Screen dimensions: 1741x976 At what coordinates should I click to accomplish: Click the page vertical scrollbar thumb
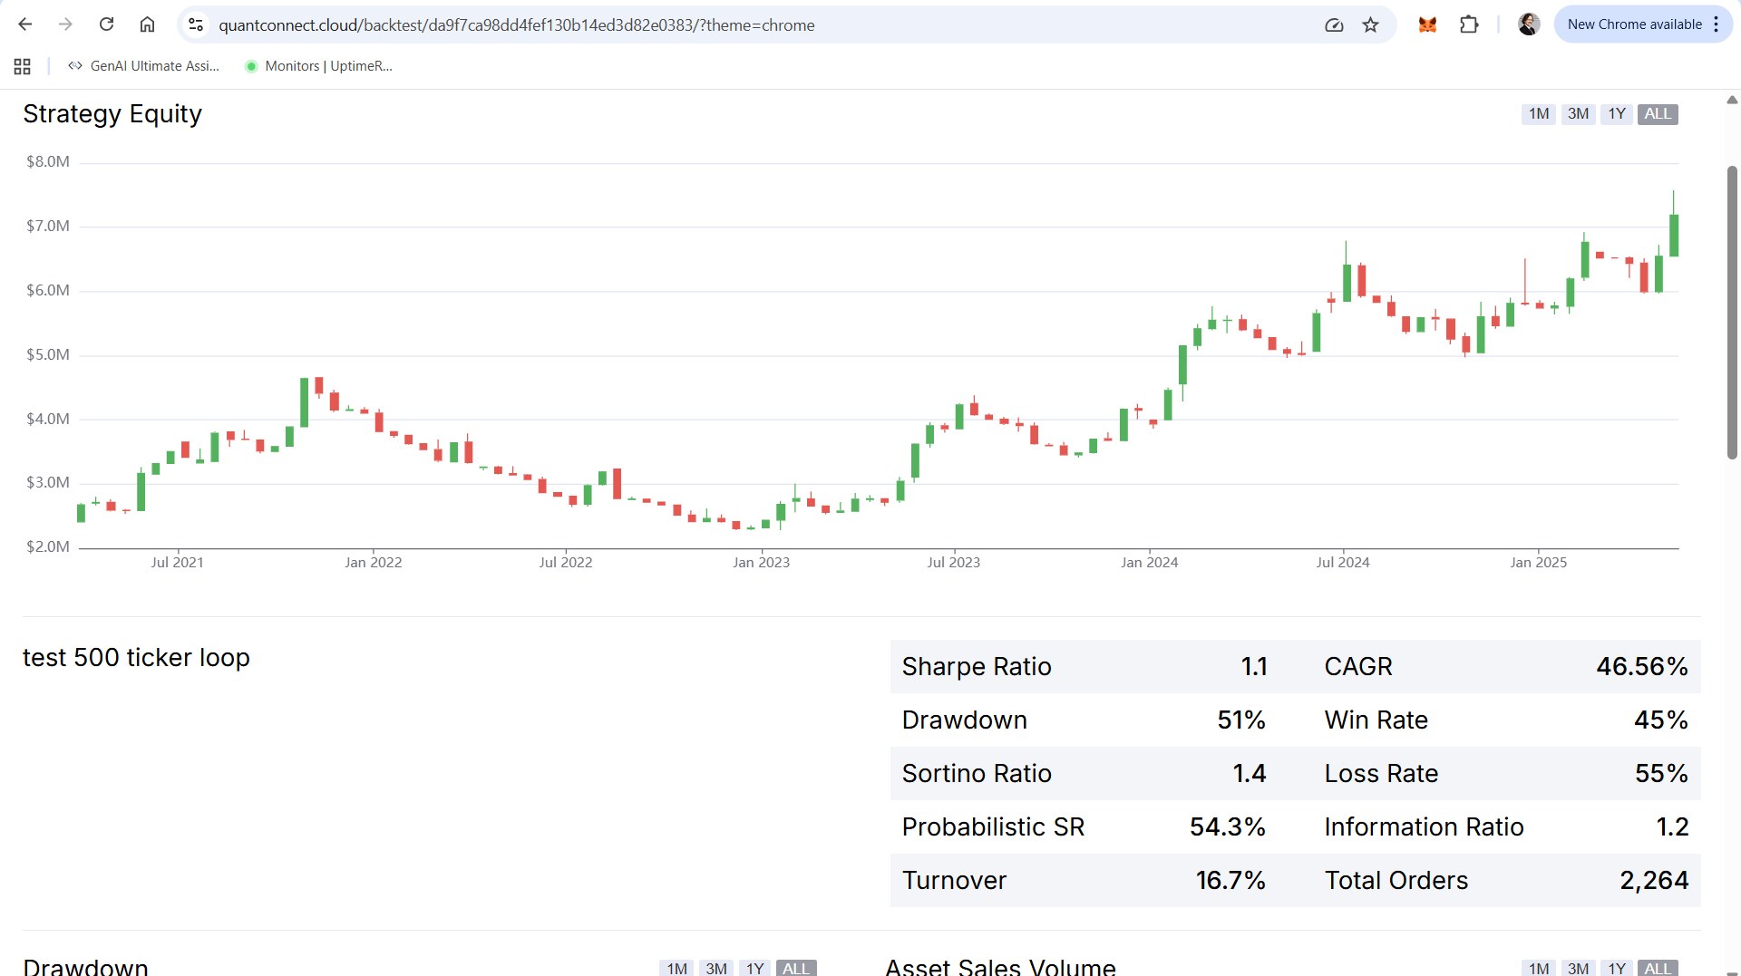1732,313
